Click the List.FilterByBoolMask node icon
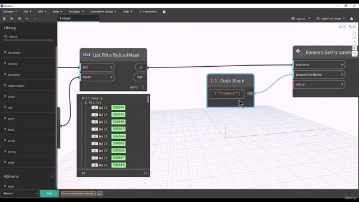 click(x=86, y=55)
